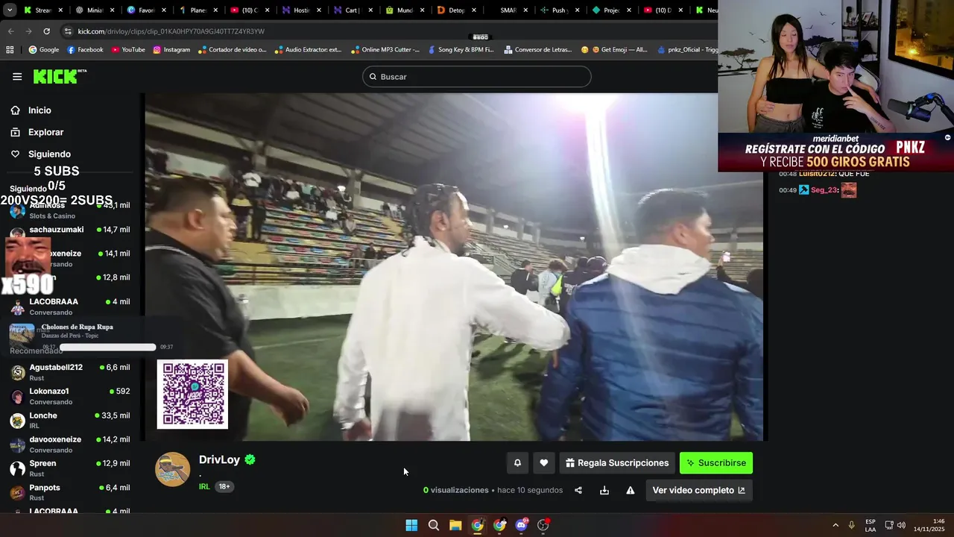The width and height of the screenshot is (954, 537).
Task: Open Panpots recommended channel
Action: (x=69, y=492)
